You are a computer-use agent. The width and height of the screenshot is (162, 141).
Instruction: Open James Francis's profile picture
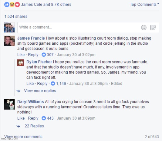[9, 41]
